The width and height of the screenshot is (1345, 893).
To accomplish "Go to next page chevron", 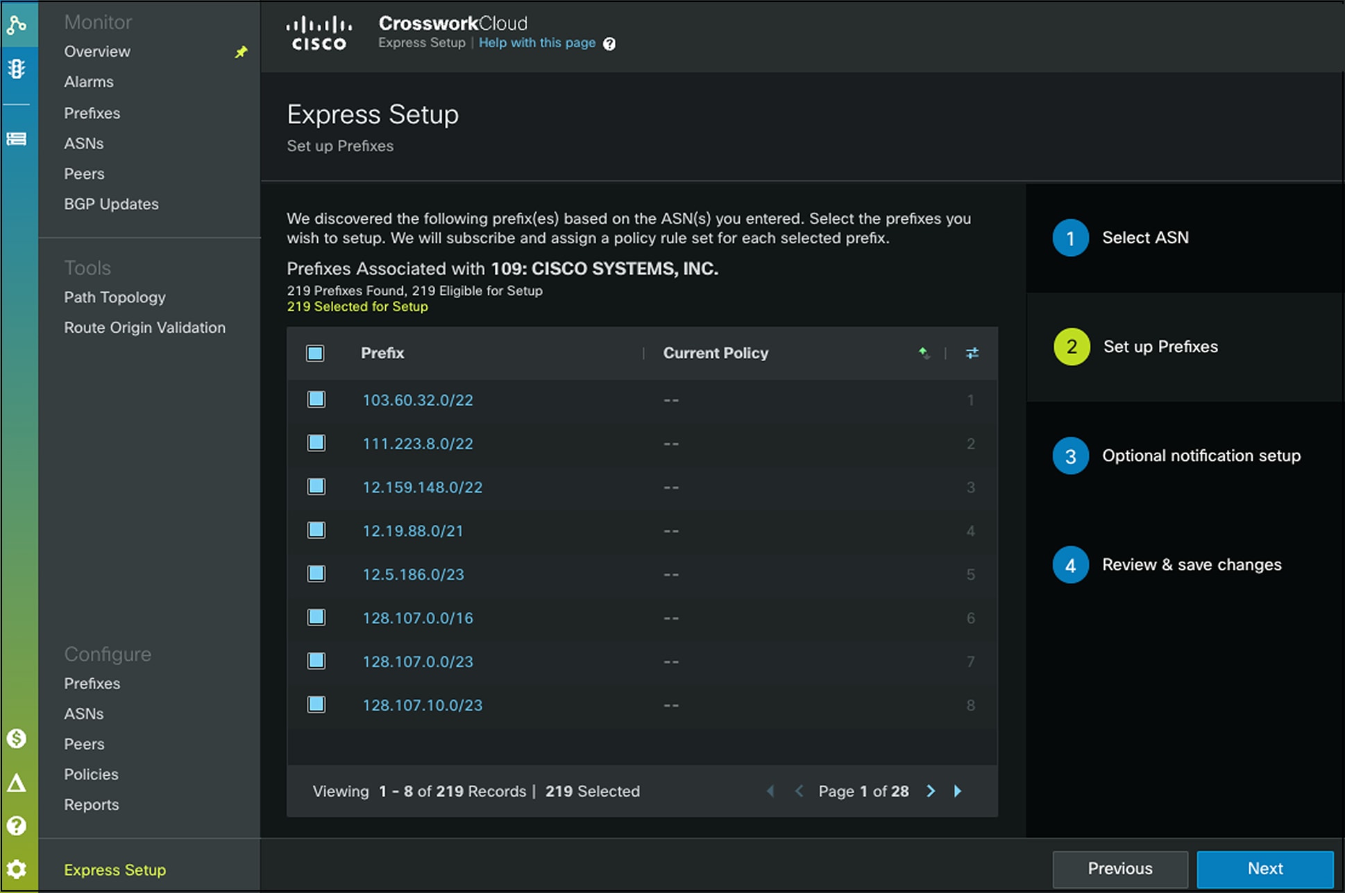I will coord(931,791).
